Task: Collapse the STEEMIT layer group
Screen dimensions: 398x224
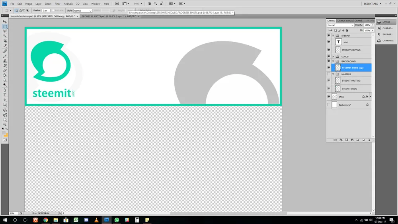Action: point(333,35)
